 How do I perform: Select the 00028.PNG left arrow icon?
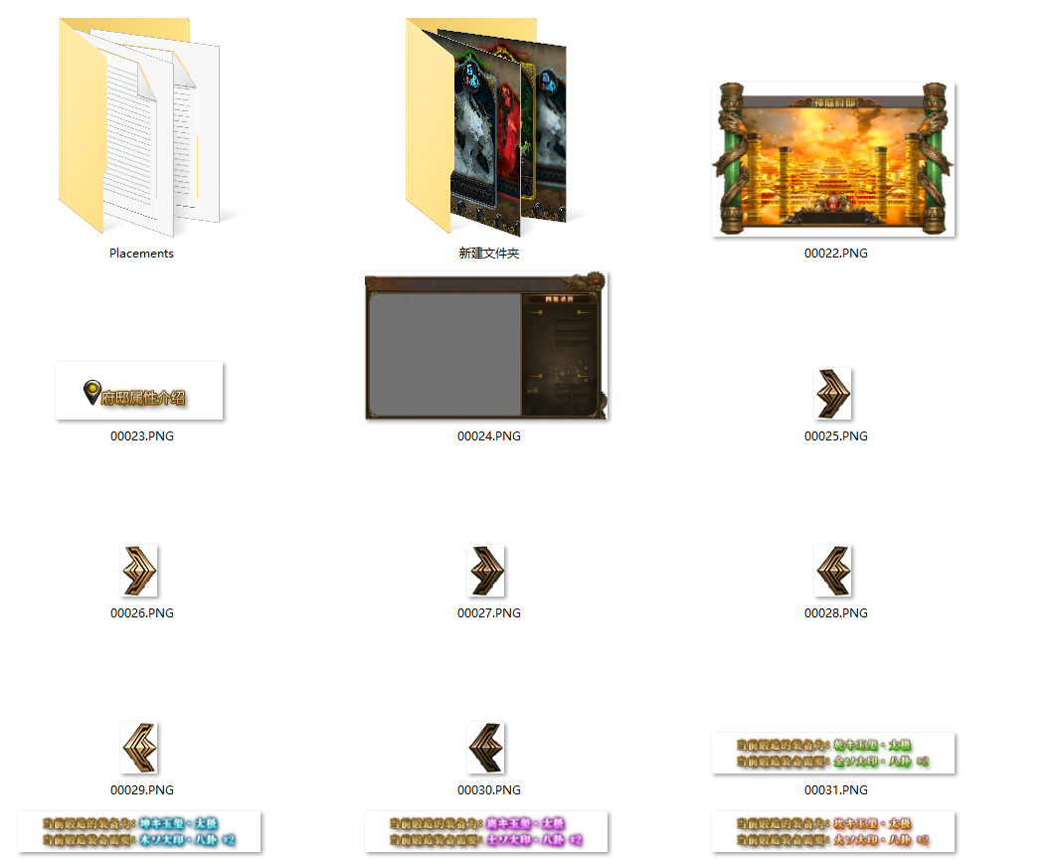point(833,571)
